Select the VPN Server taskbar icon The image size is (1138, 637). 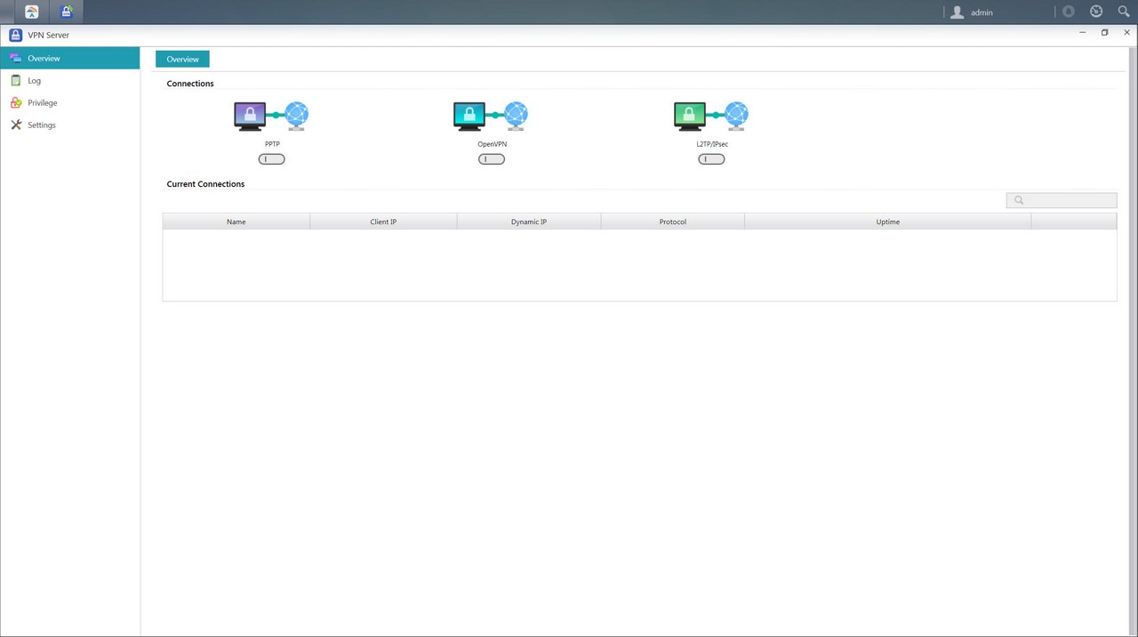click(67, 12)
